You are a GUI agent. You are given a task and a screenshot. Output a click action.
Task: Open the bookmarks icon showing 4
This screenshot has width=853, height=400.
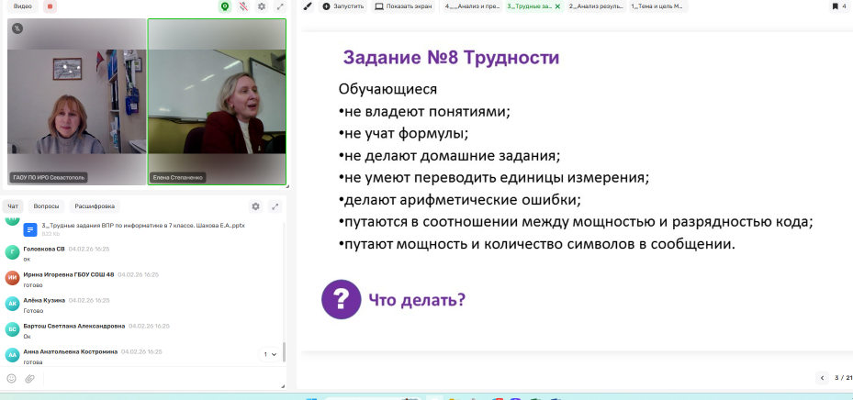pyautogui.click(x=837, y=6)
